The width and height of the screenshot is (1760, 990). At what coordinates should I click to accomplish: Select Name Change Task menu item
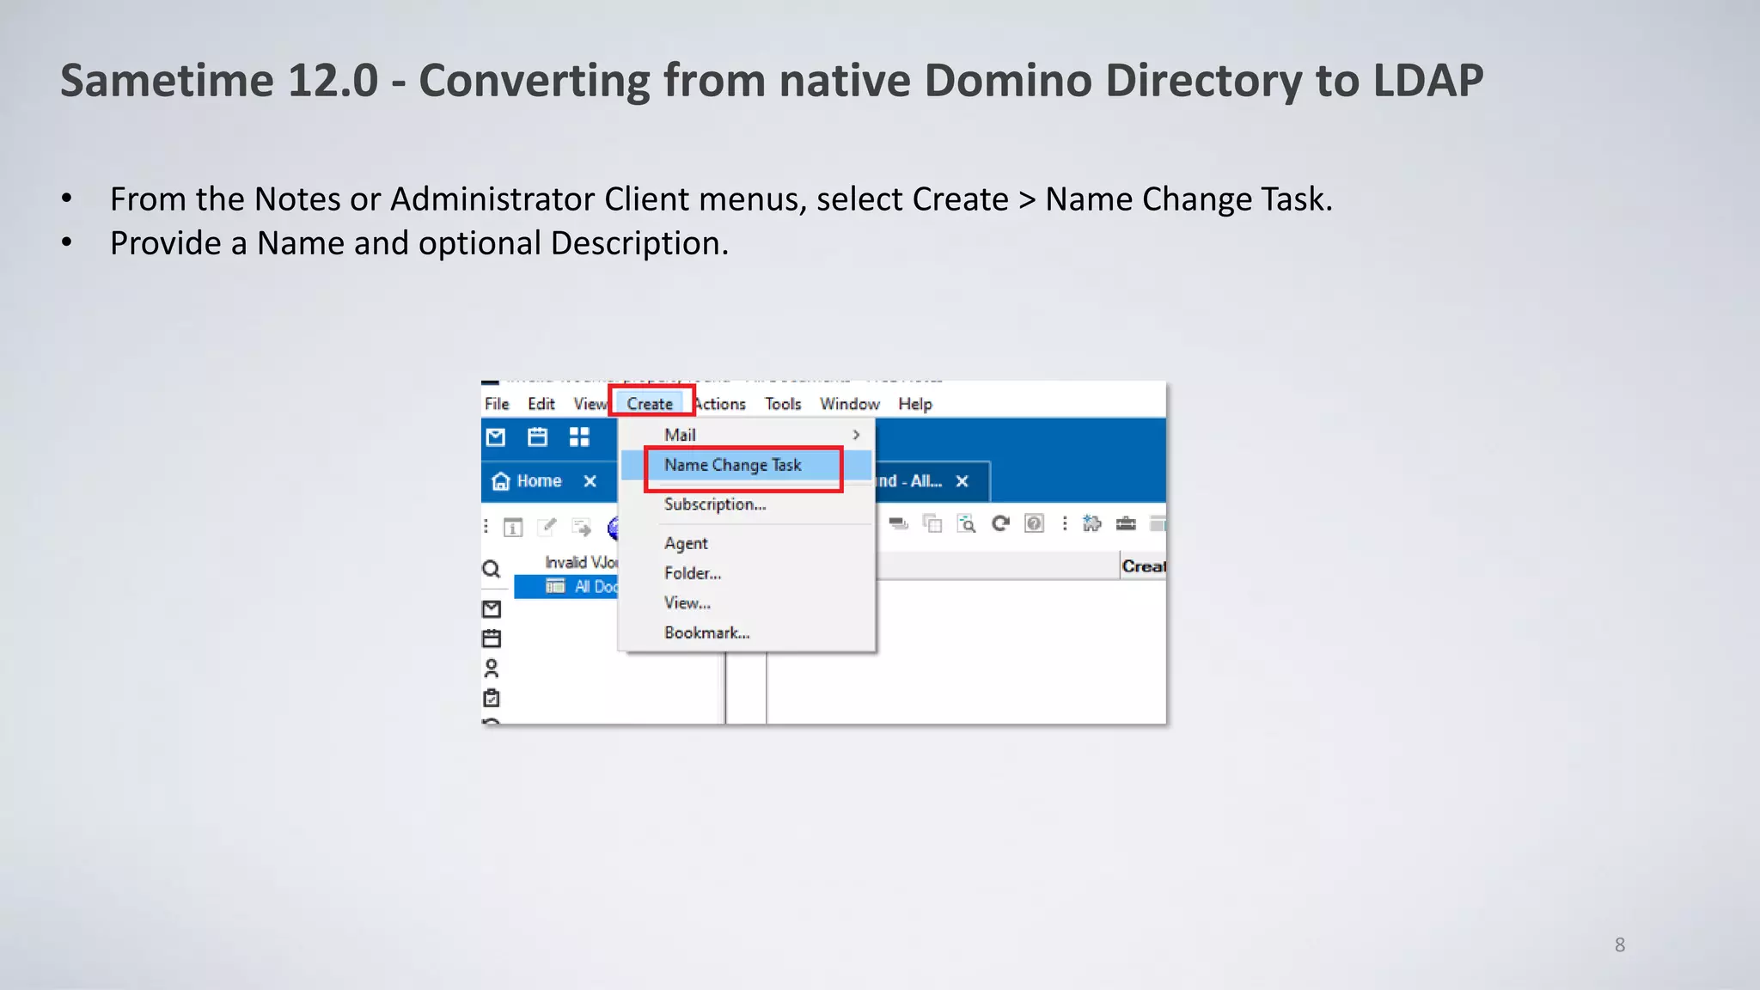tap(747, 465)
